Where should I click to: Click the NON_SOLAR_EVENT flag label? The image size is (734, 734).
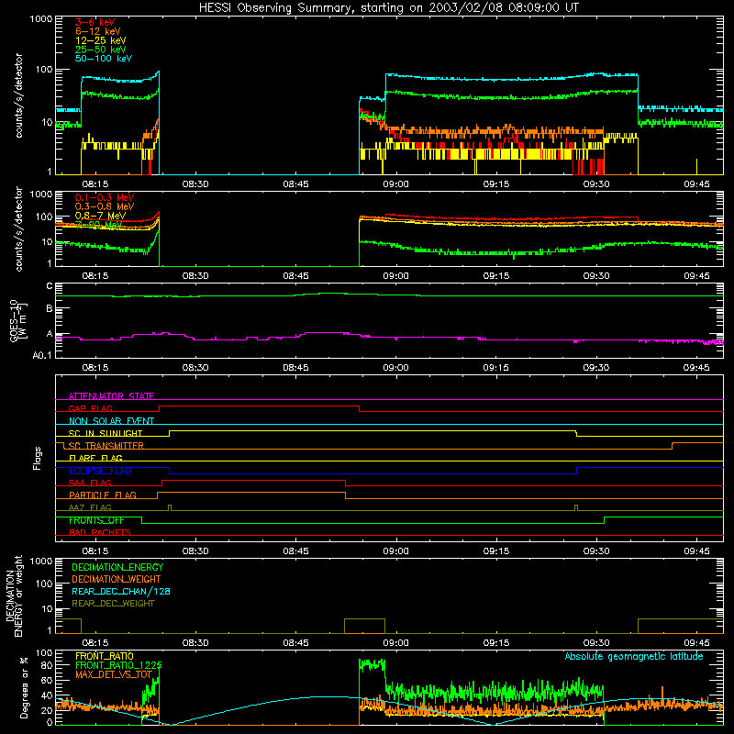pos(111,421)
